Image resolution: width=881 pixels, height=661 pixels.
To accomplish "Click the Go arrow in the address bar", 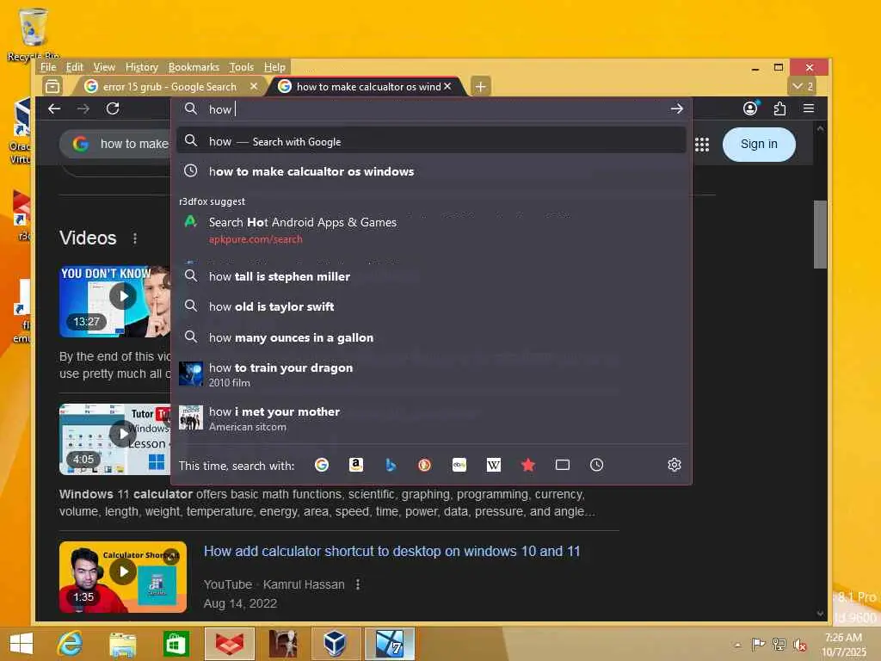I will 676,108.
